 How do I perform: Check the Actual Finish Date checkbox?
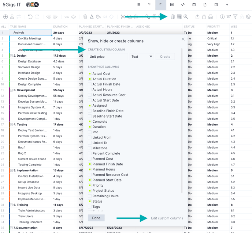click(90, 84)
